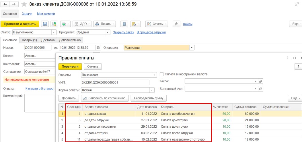This screenshot has width=302, height=142.
Task: Click the question mark help button
Action: 298,67
